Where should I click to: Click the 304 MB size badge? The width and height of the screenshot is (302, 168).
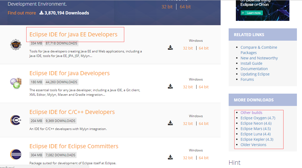[x=36, y=155]
